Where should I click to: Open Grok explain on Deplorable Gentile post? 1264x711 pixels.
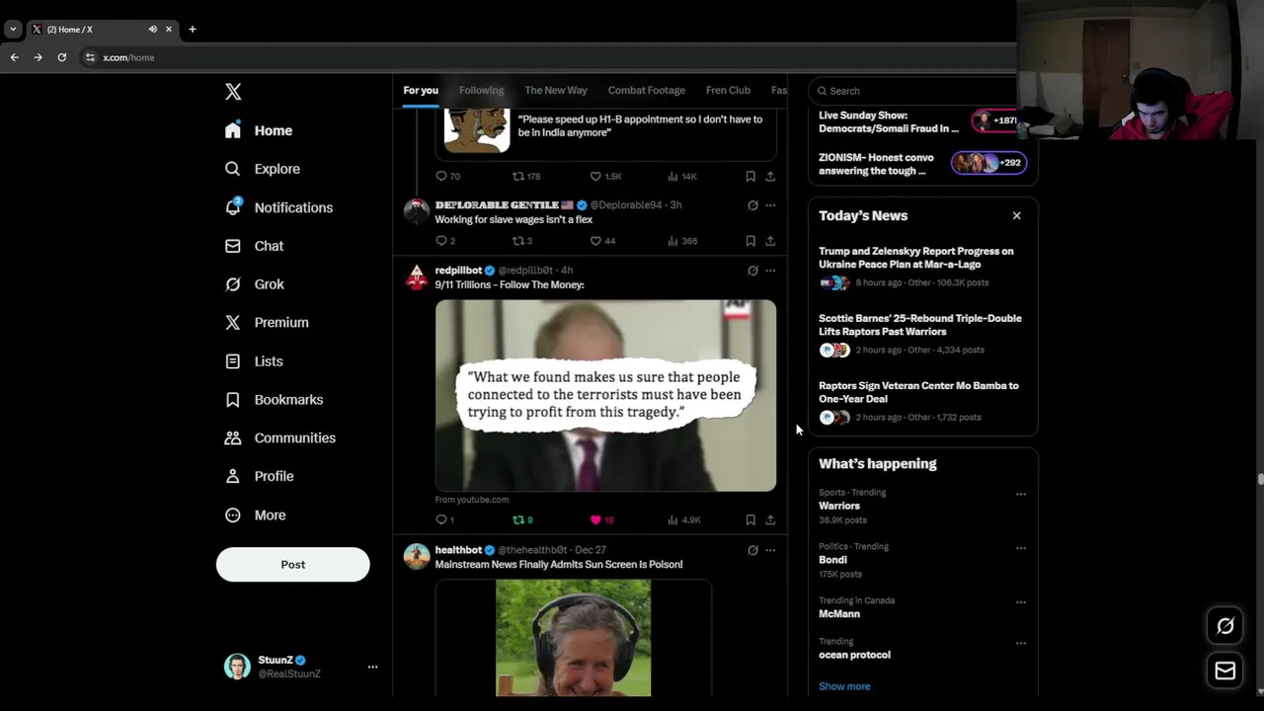tap(752, 205)
